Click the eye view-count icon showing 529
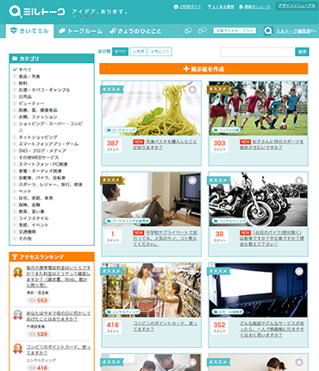 point(32,334)
